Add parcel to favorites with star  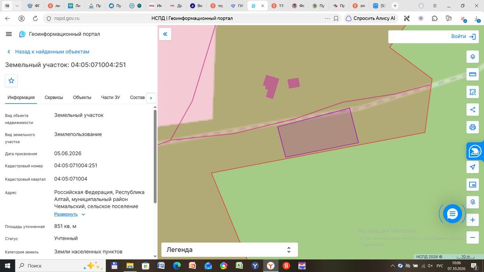(11, 81)
